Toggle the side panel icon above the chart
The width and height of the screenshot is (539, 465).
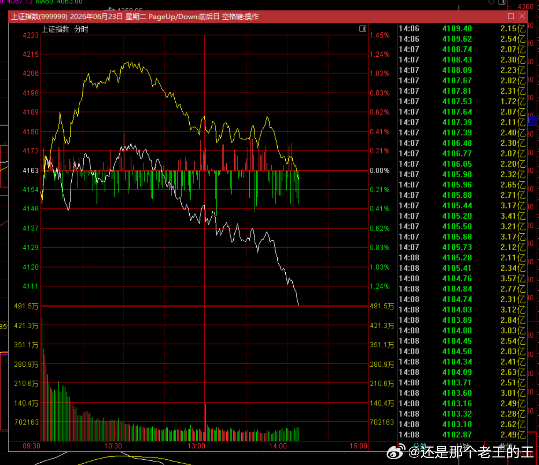coord(362,29)
